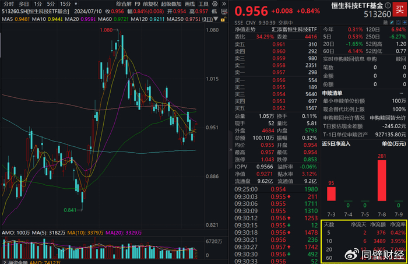Screen dimensions: 408x264
Task: Click the info icon beside 恒生科技ETF基金
Action: (x=388, y=5)
